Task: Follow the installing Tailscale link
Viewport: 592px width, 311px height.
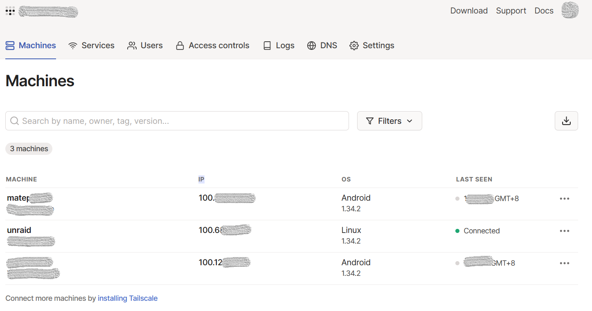Action: pos(128,298)
